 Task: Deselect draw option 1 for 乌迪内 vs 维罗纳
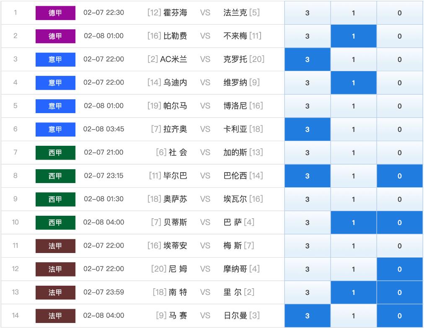tap(354, 83)
